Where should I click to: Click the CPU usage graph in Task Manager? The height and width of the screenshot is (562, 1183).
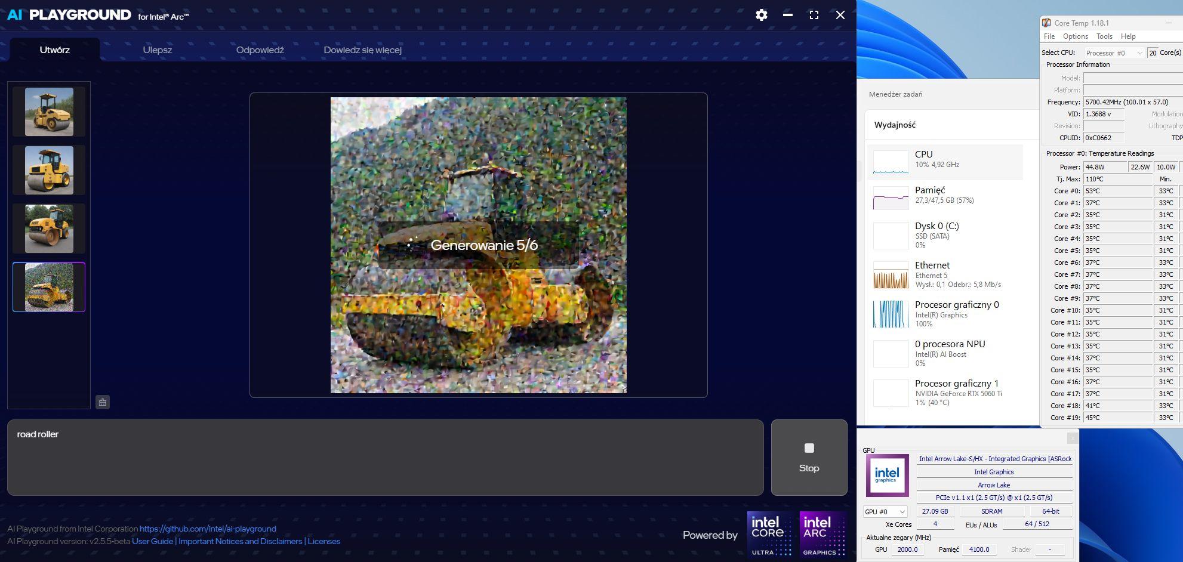tap(891, 162)
